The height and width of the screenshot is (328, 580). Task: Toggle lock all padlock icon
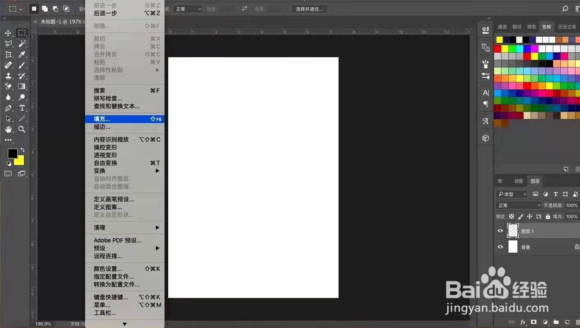click(548, 216)
